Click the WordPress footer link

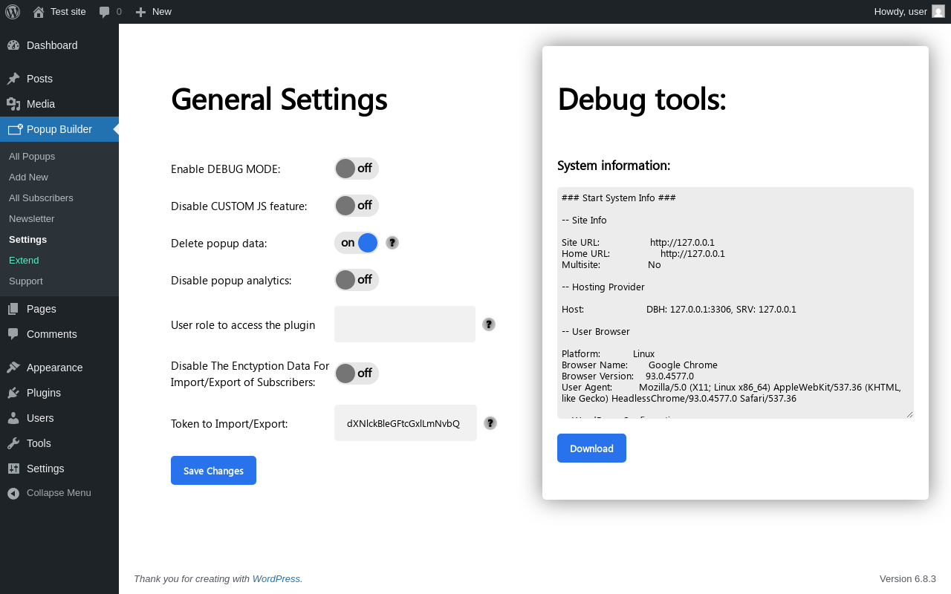coord(276,579)
